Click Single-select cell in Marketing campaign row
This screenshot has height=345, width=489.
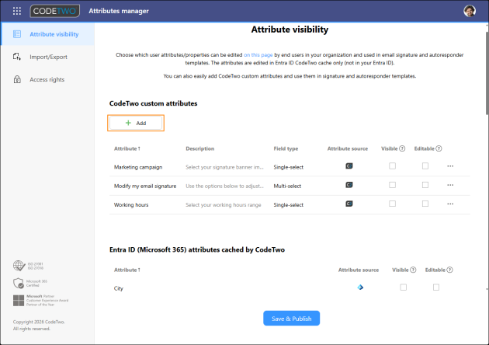(x=289, y=167)
